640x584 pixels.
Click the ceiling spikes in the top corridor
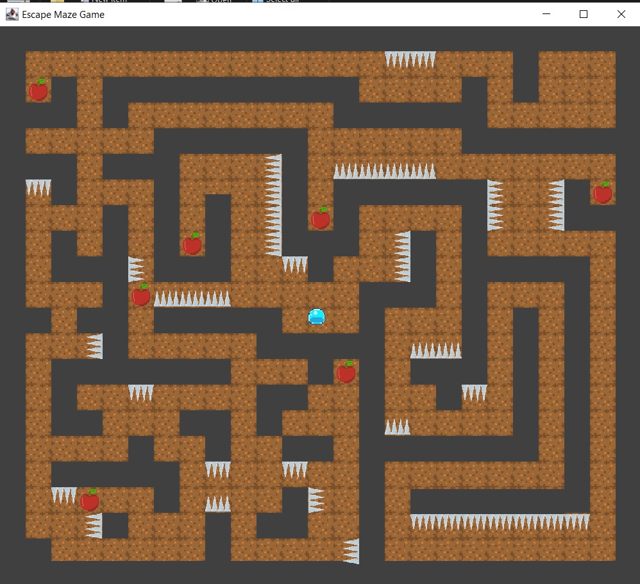click(410, 60)
